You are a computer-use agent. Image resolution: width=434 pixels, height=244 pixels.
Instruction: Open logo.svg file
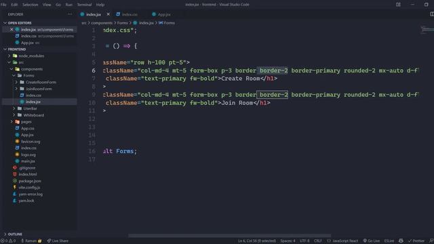[28, 155]
